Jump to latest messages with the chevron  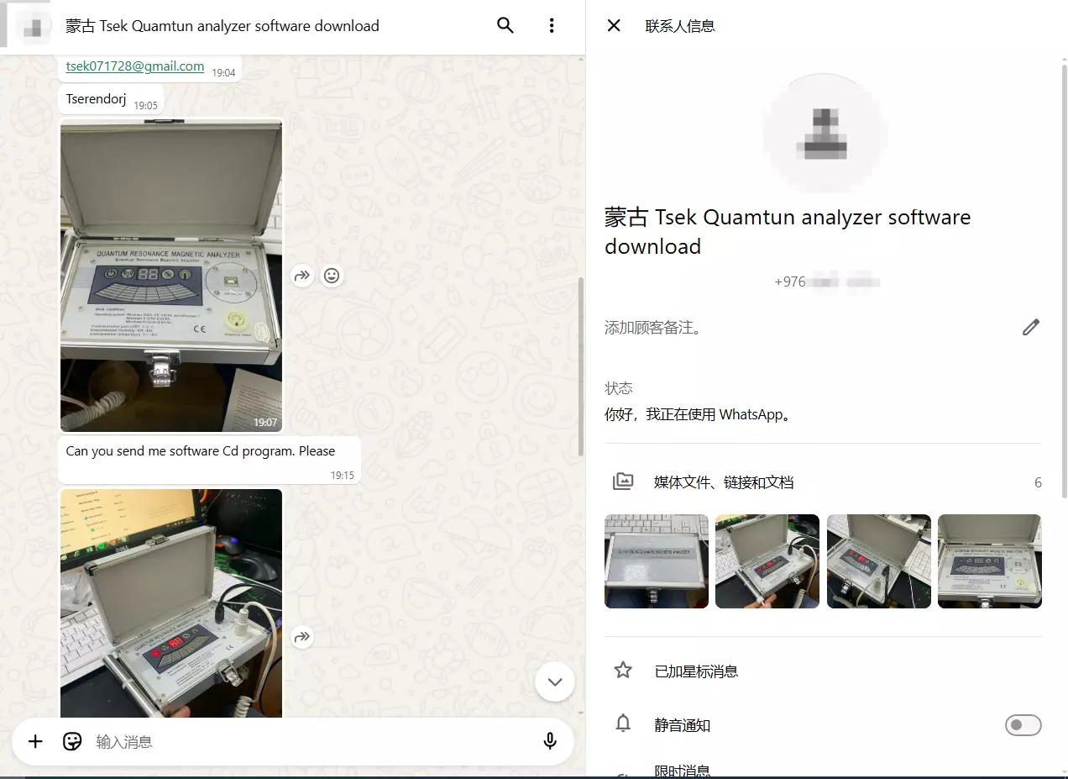point(554,682)
